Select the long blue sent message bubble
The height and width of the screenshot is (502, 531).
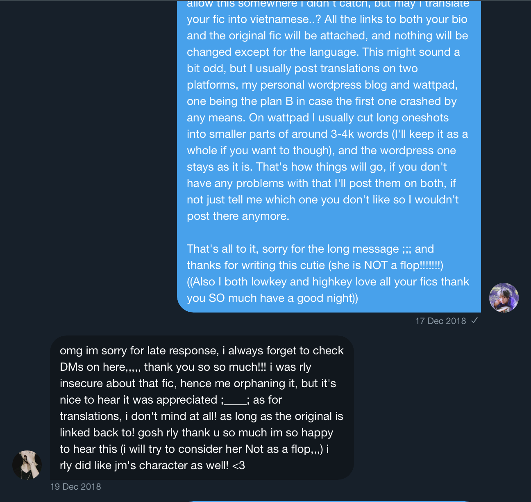point(329,156)
